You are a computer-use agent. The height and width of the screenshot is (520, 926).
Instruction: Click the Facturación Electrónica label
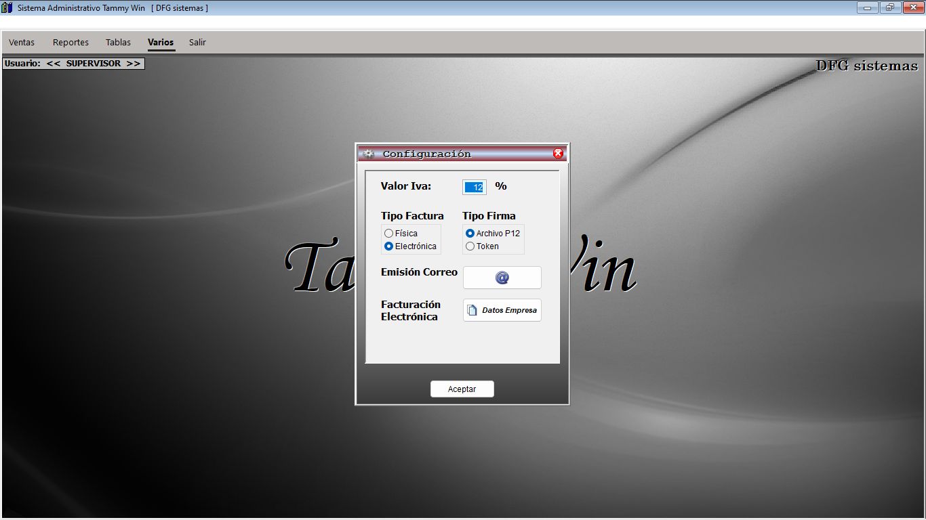pos(411,311)
